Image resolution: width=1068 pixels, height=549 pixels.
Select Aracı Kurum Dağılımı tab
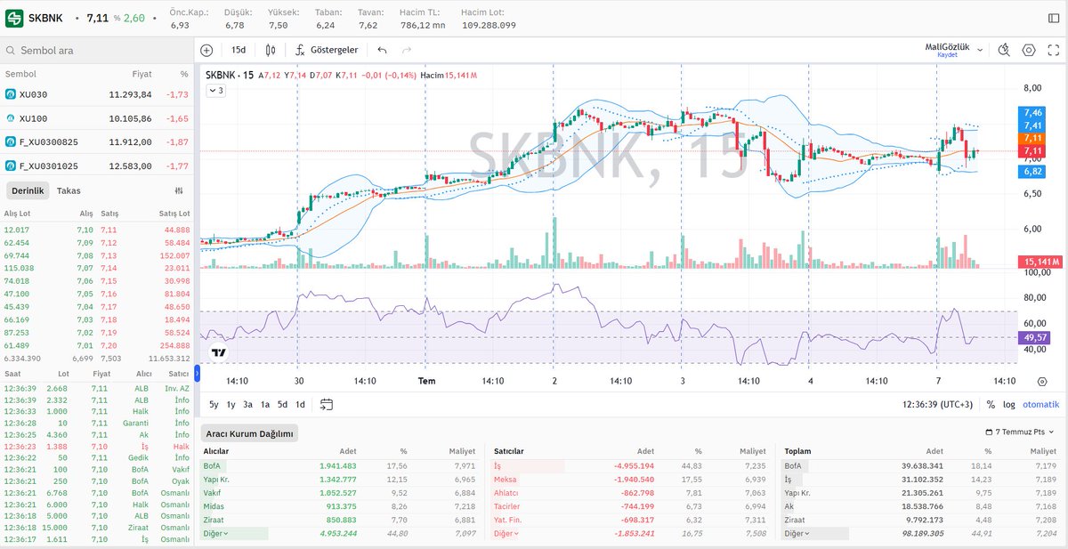(x=249, y=433)
